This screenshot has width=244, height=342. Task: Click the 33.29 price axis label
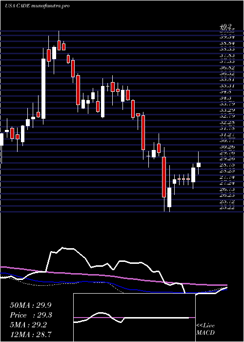pyautogui.click(x=227, y=110)
